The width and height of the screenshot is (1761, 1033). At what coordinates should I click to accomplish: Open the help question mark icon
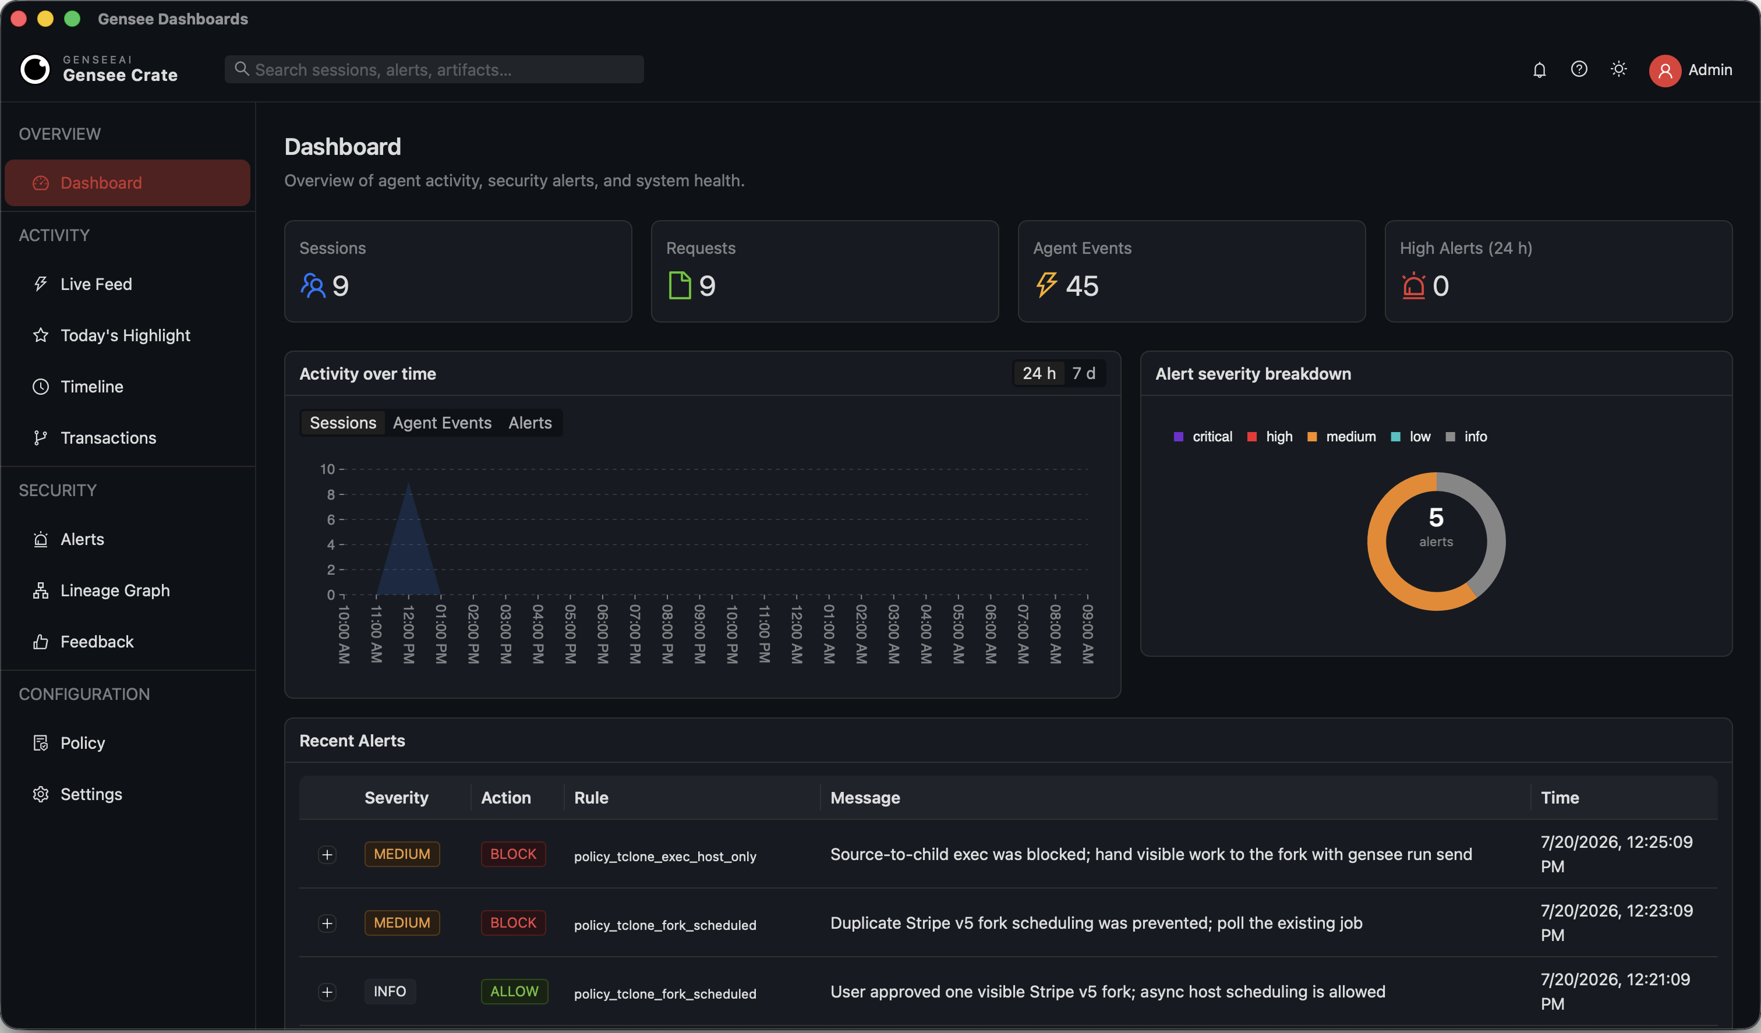[x=1579, y=69]
